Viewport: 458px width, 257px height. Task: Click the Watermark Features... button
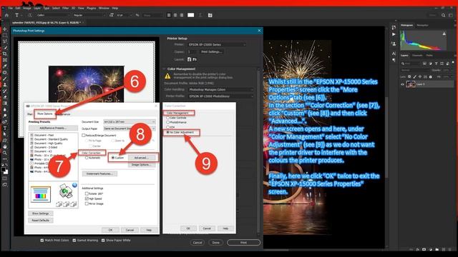pyautogui.click(x=99, y=173)
